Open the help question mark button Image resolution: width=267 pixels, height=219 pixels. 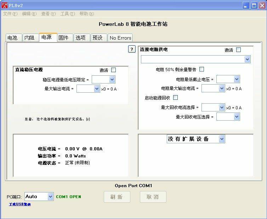tap(132, 49)
